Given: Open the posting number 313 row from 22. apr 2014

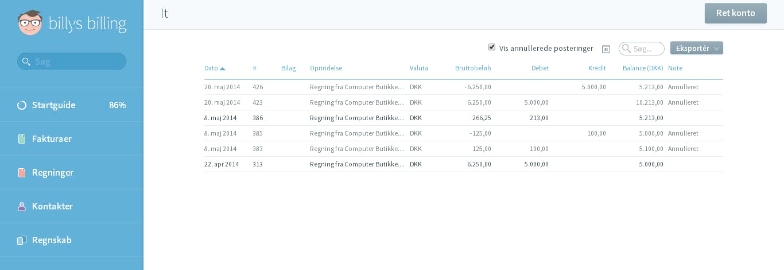Looking at the screenshot, I should [464, 164].
